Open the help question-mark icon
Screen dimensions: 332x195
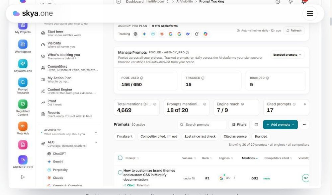pos(278,2)
